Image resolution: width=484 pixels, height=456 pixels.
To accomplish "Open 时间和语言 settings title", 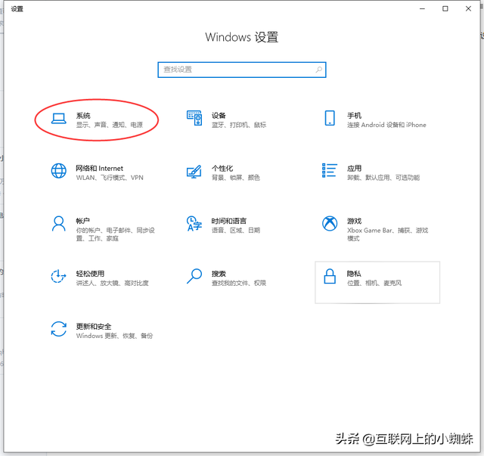I will point(228,221).
